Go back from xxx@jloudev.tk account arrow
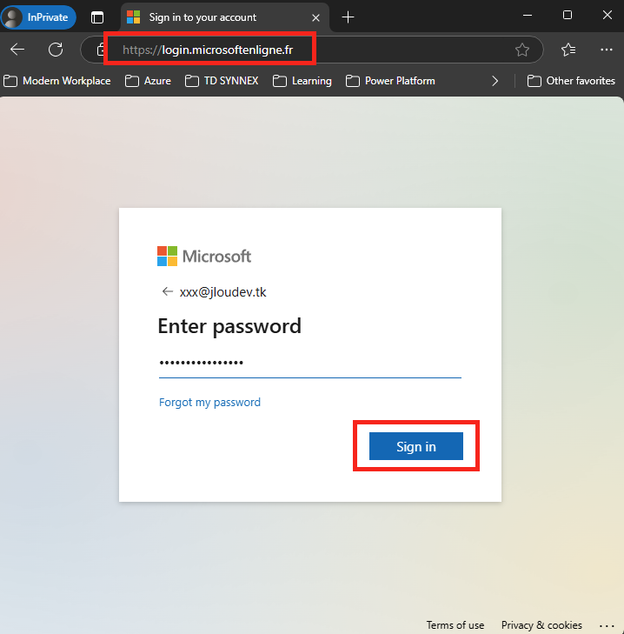 point(168,291)
